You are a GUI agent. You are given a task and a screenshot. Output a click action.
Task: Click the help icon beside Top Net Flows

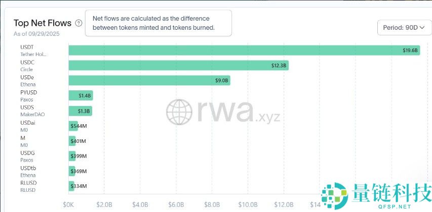coord(78,23)
